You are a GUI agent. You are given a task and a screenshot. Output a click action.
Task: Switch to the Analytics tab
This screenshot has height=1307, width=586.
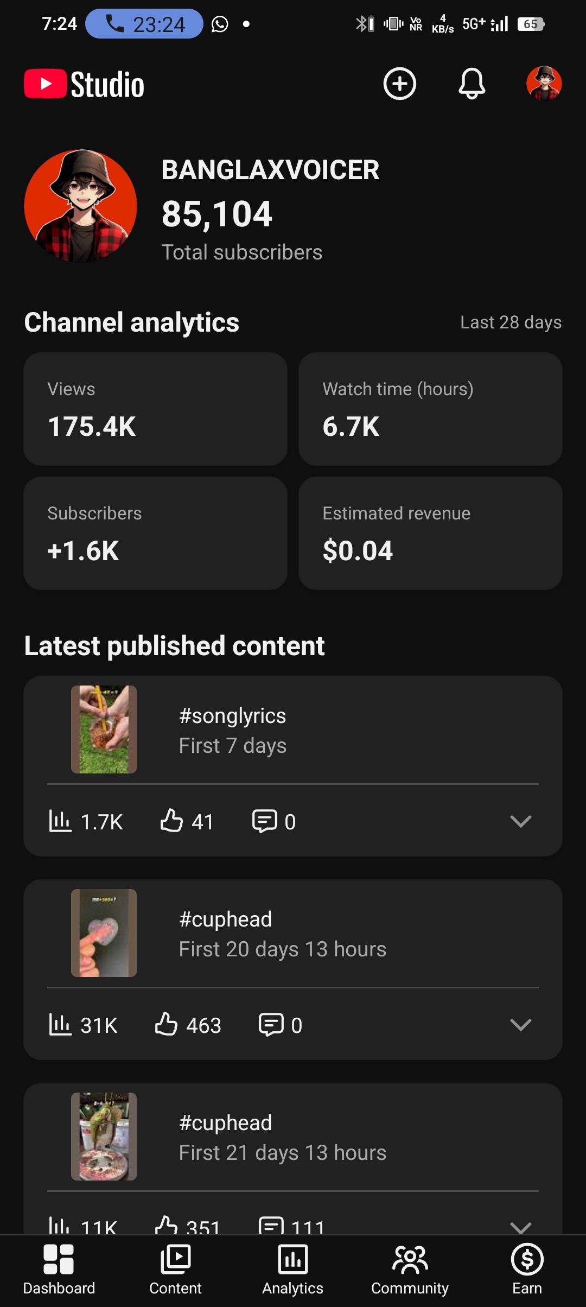292,1269
